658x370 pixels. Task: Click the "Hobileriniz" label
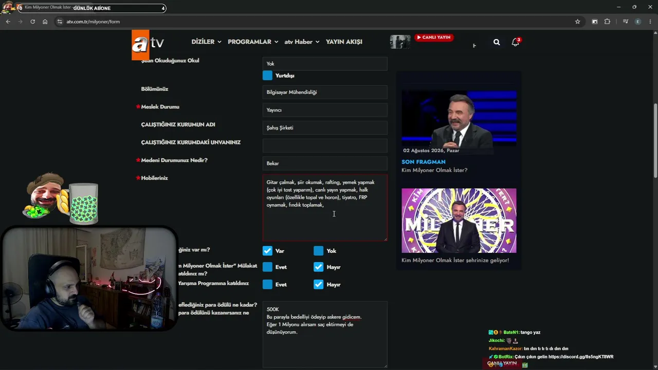click(154, 178)
